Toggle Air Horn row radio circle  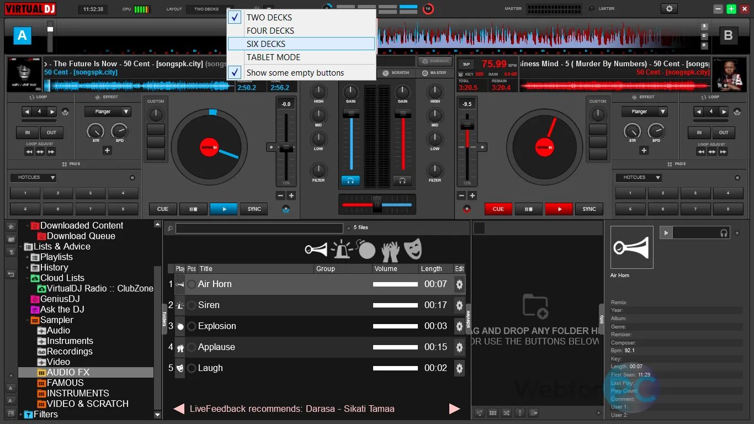pyautogui.click(x=192, y=284)
